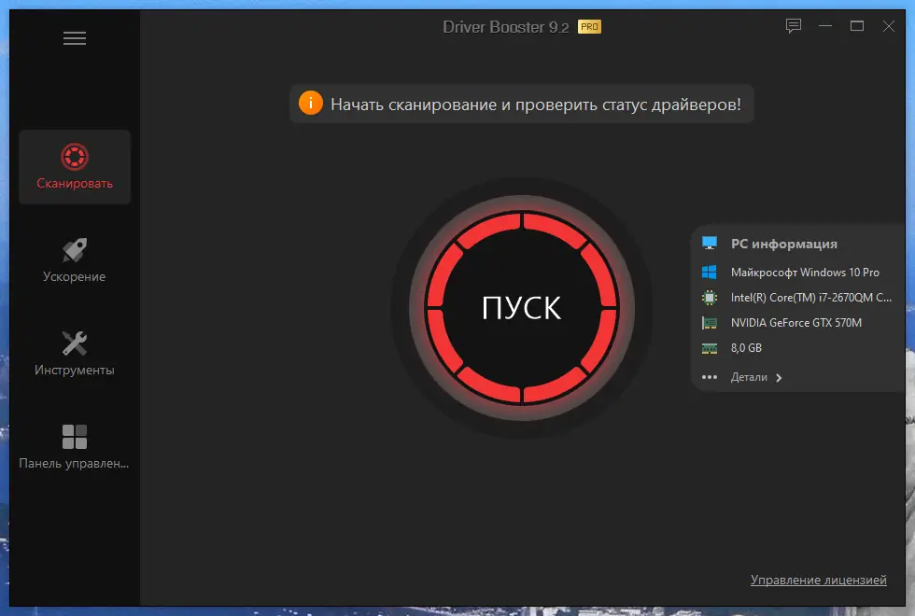
Task: Click the graphics card icon
Action: [x=710, y=323]
